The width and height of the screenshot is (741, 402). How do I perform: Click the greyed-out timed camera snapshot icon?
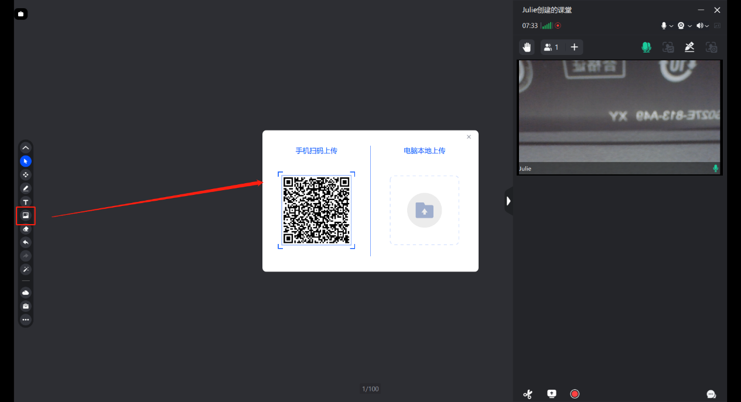(x=711, y=47)
